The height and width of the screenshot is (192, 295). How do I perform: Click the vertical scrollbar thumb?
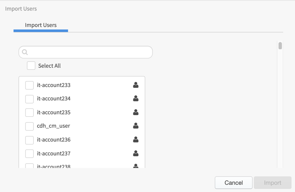click(280, 46)
